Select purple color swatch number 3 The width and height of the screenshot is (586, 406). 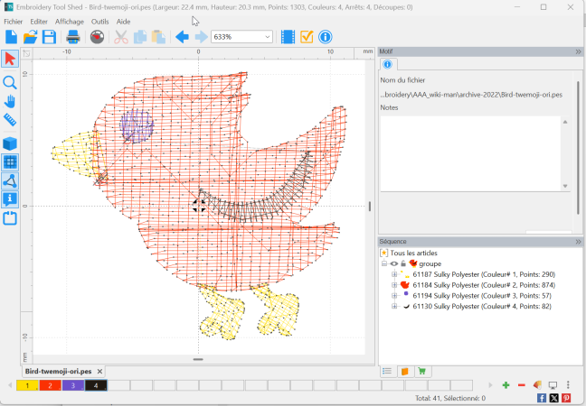point(73,385)
